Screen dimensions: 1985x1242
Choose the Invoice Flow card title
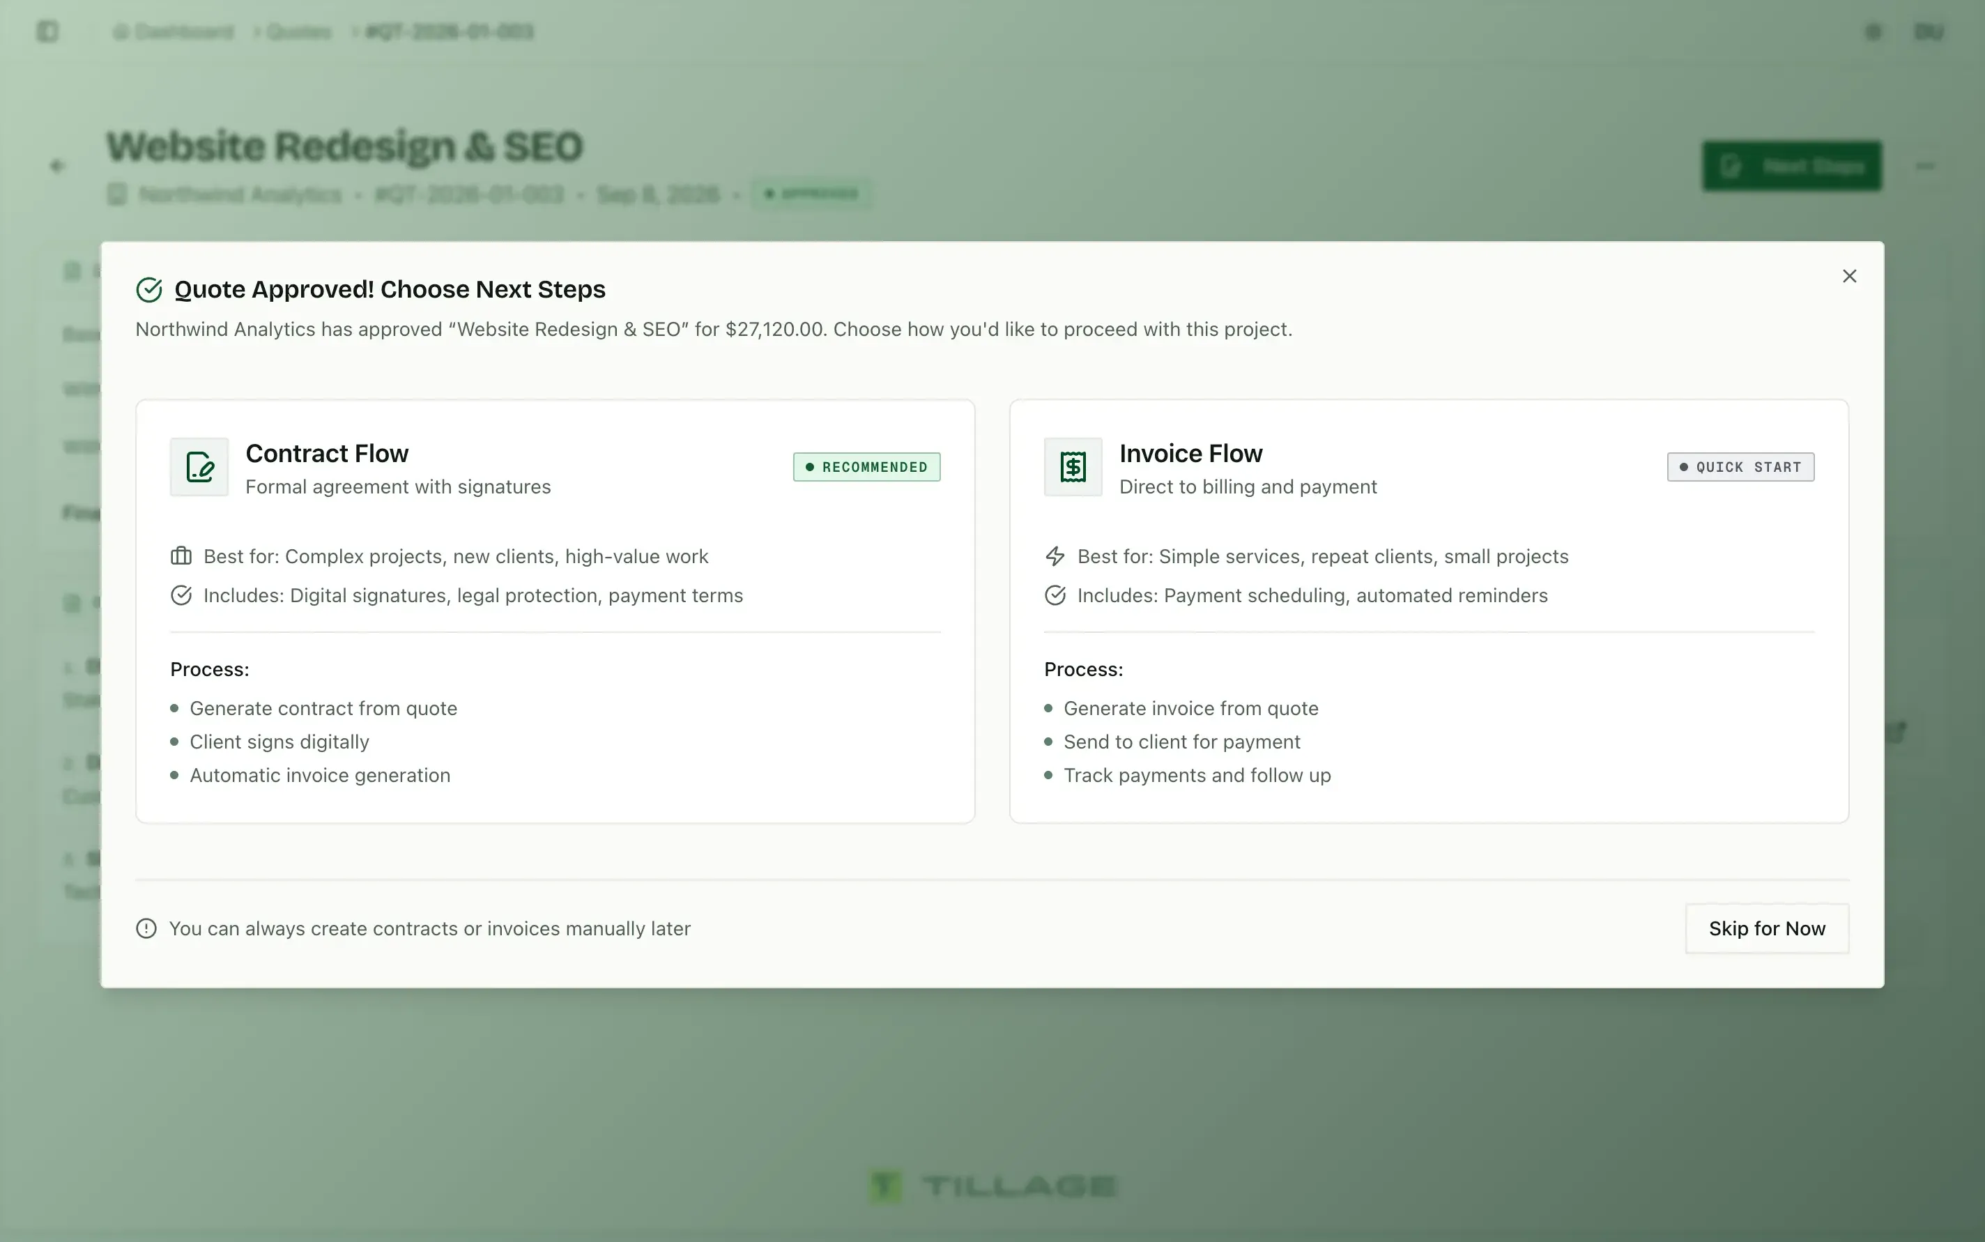(x=1191, y=454)
